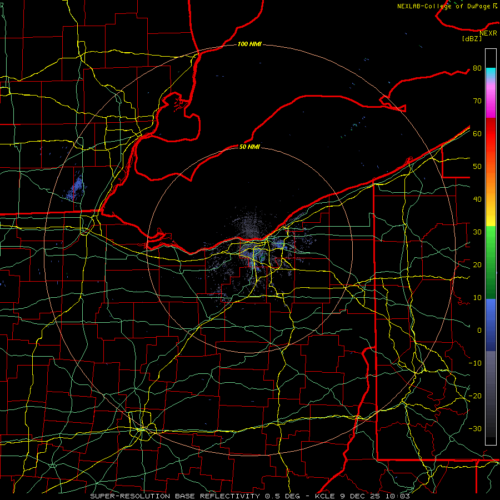Click the 70 value on dBZ scale
Image resolution: width=500 pixels, height=500 pixels.
point(477,101)
